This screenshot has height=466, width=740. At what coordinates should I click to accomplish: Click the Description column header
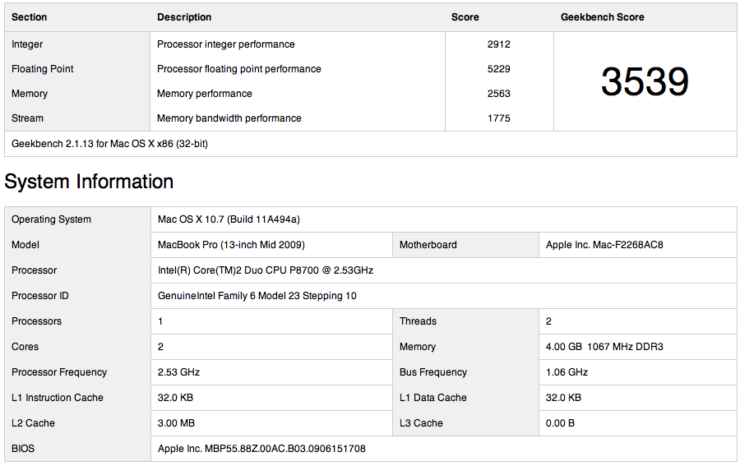(184, 17)
